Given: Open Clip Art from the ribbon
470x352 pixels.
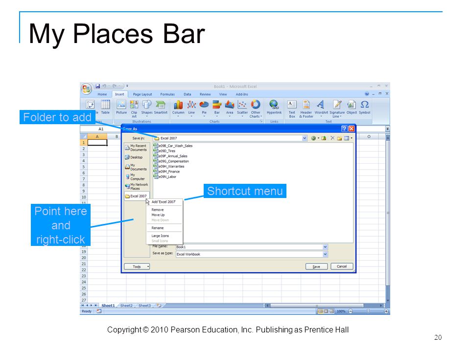Looking at the screenshot, I should 134,109.
